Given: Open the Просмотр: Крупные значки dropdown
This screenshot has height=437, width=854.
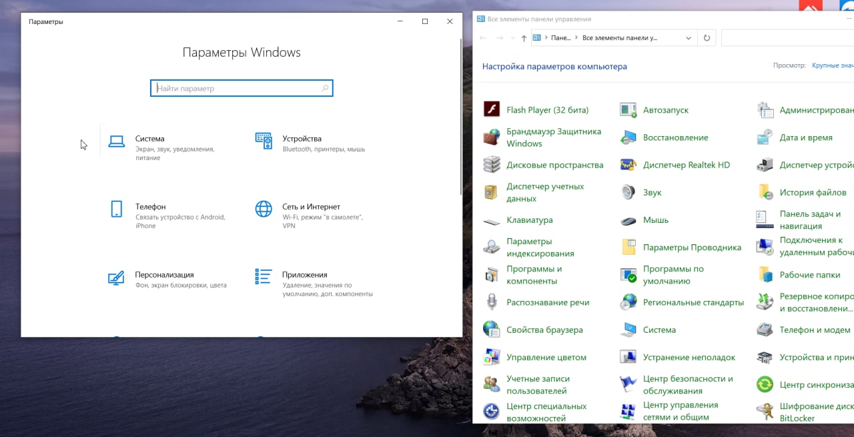Looking at the screenshot, I should tap(833, 65).
